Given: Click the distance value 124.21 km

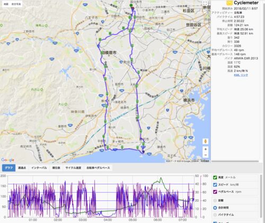Looking at the screenshot, I should [x=241, y=25].
